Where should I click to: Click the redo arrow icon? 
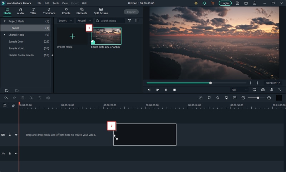[x=14, y=98]
